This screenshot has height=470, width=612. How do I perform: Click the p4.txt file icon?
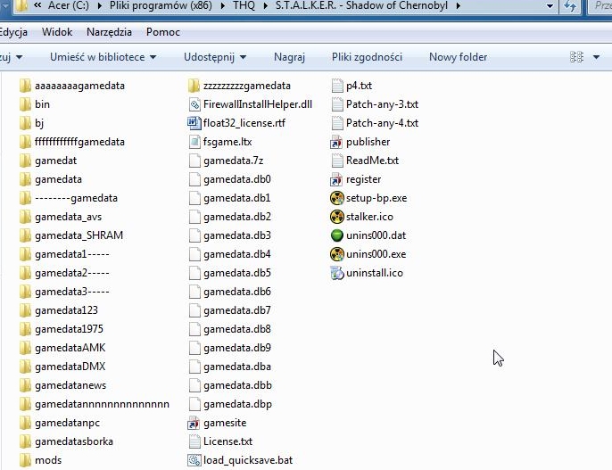click(x=337, y=86)
